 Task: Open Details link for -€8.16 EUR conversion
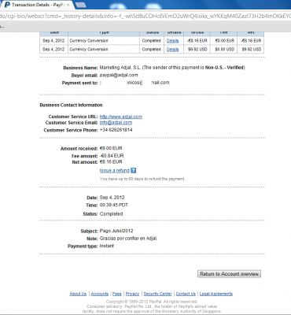[172, 41]
